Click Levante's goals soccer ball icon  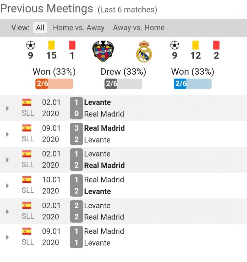coord(30,45)
